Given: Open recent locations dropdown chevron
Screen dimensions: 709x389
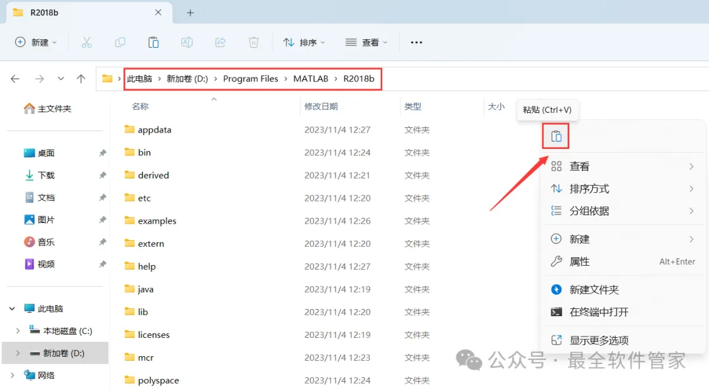Looking at the screenshot, I should tap(60, 79).
